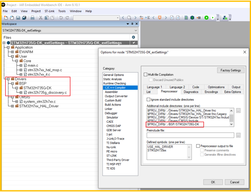Open the Workspace panel menu arrow
Image resolution: width=251 pixels, height=192 pixels.
(128, 24)
